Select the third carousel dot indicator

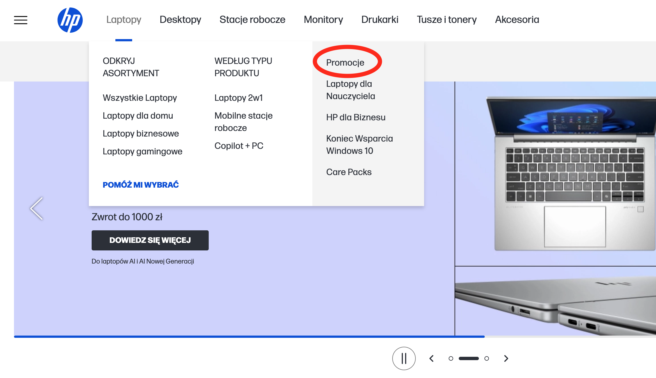point(487,358)
